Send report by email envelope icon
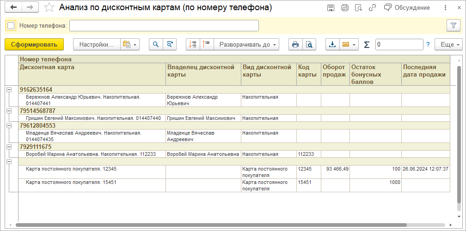 (345, 44)
